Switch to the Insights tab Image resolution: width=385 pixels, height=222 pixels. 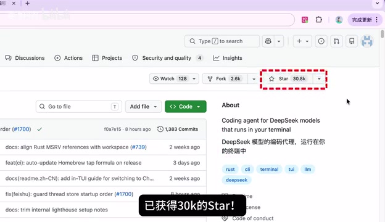228,58
